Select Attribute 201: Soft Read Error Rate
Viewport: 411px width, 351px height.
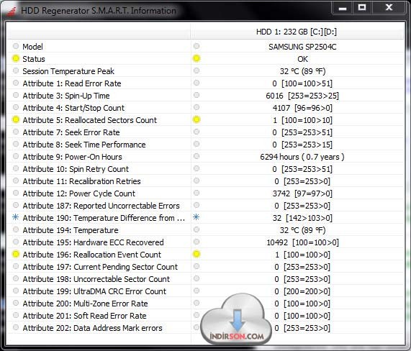click(84, 316)
